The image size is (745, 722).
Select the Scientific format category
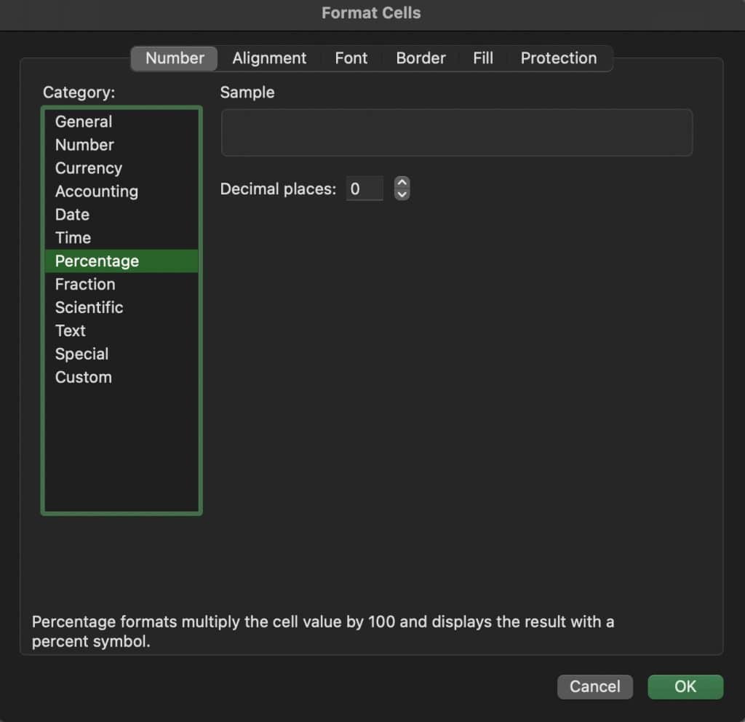point(89,307)
